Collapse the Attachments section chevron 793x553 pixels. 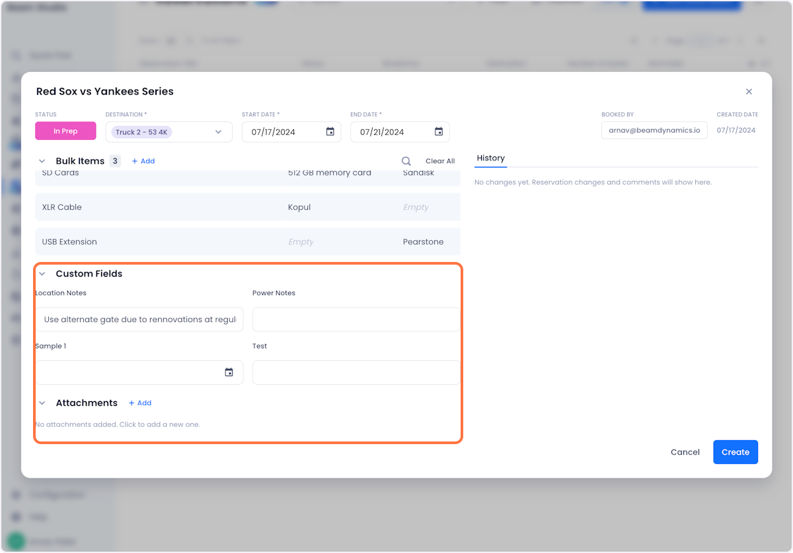(42, 403)
